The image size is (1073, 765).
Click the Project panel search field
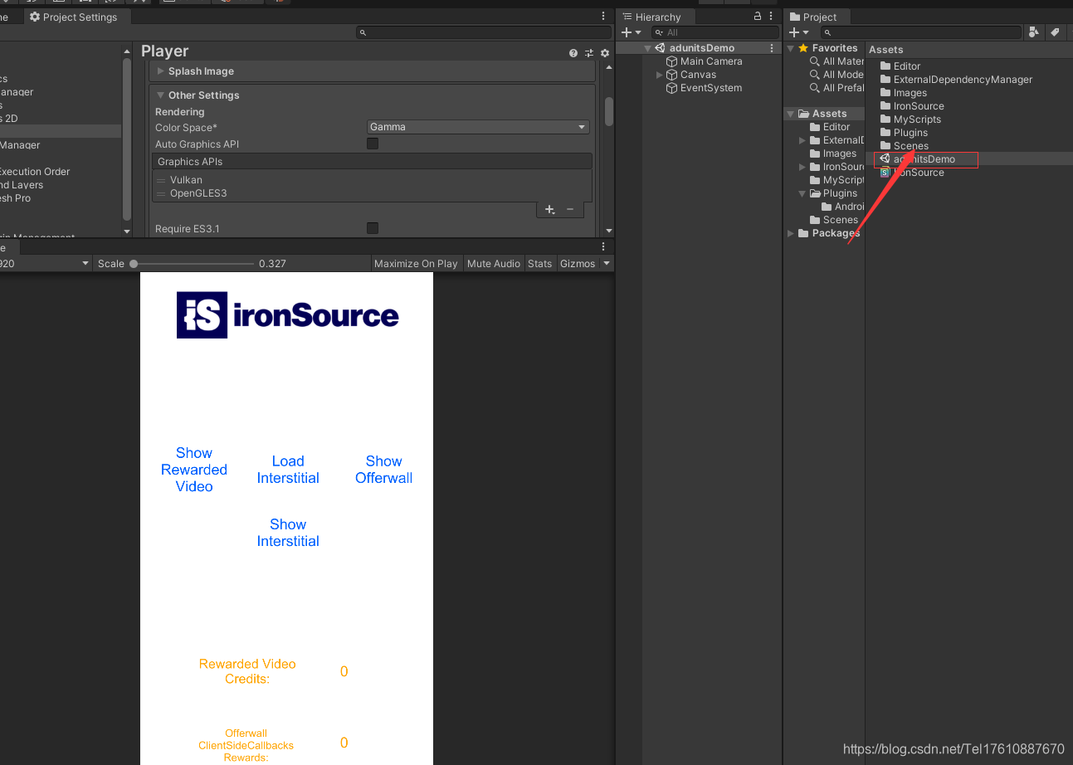coord(921,32)
